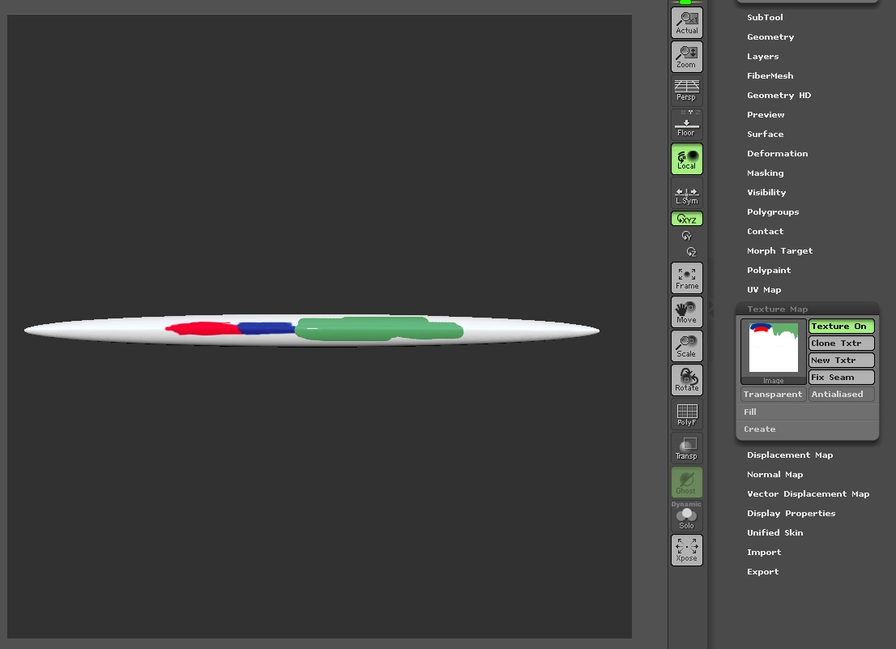Expand the FiberMesh section
The height and width of the screenshot is (649, 896).
pos(770,75)
